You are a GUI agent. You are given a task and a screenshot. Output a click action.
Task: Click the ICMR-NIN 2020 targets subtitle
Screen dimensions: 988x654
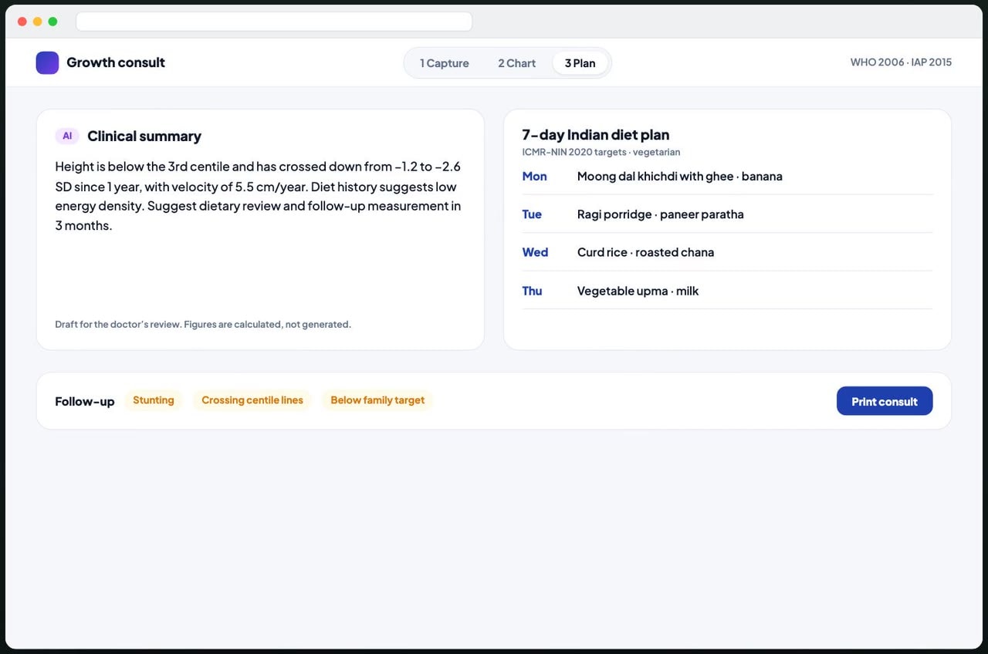pos(601,153)
